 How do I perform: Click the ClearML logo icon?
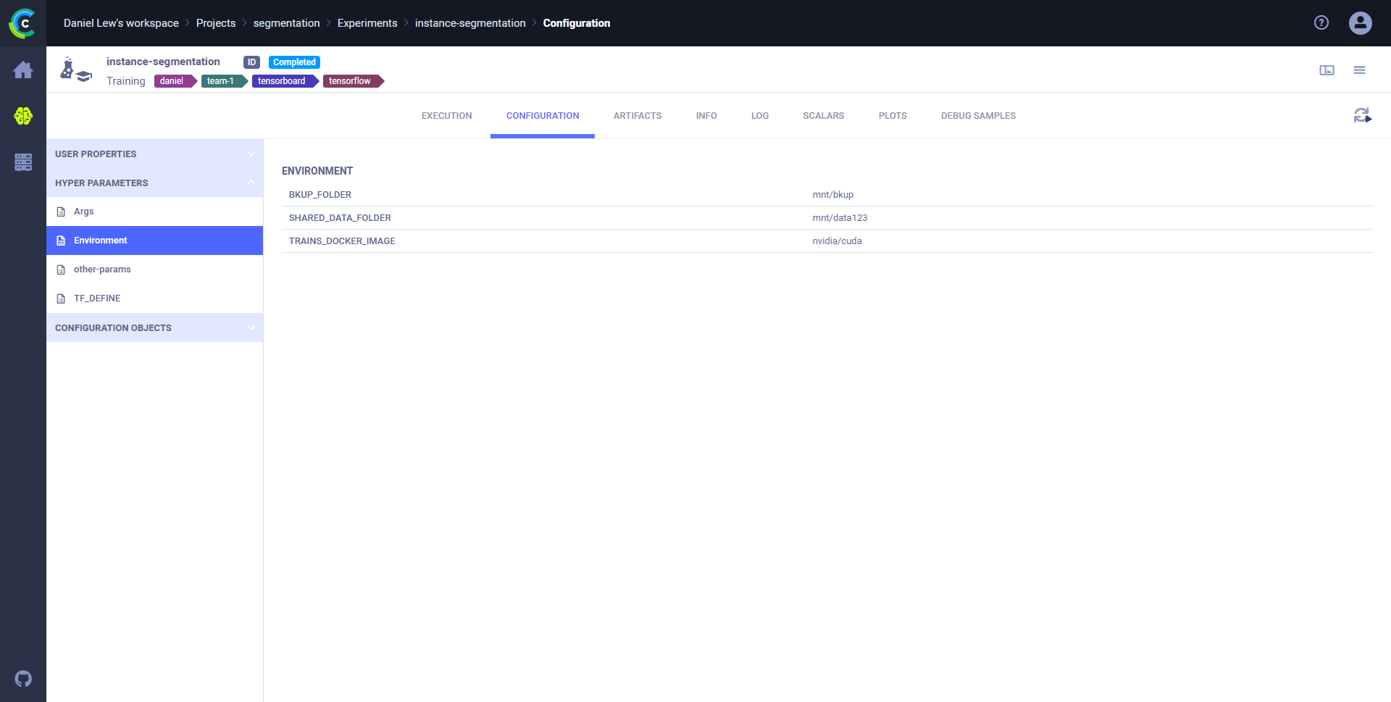tap(22, 23)
